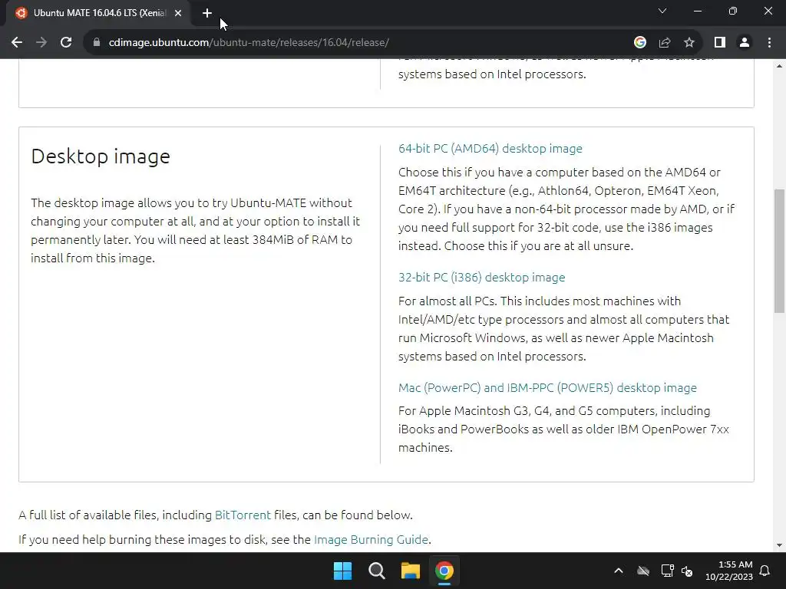Click the page vertical scrollbar thumb

[779, 251]
